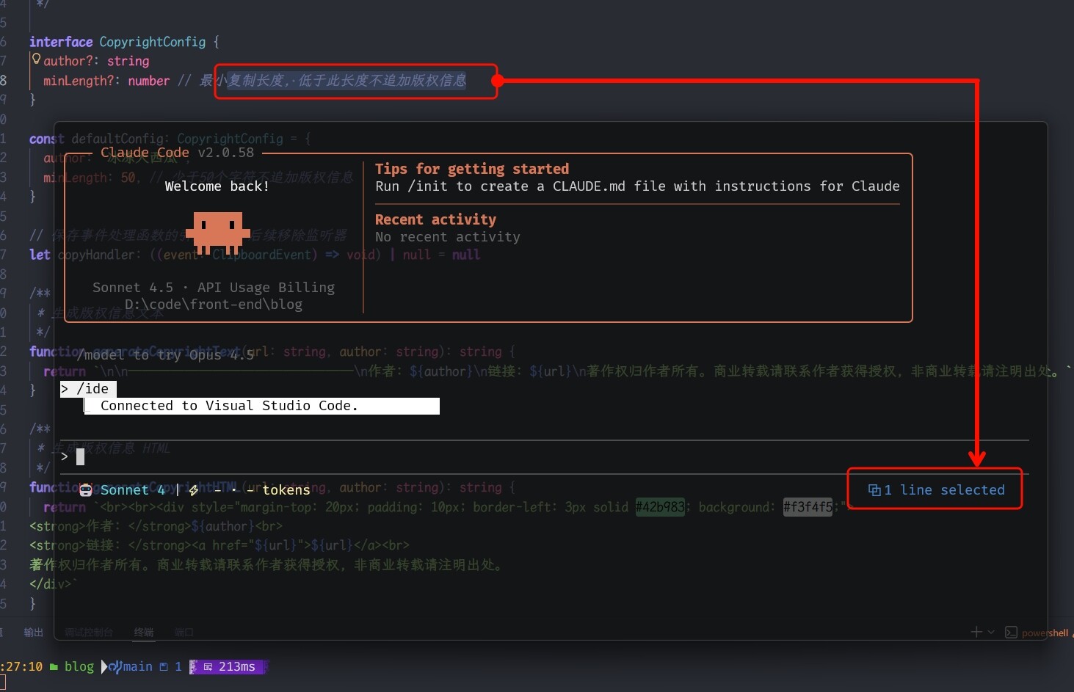Switch to the 输出 panel tab

click(x=33, y=633)
